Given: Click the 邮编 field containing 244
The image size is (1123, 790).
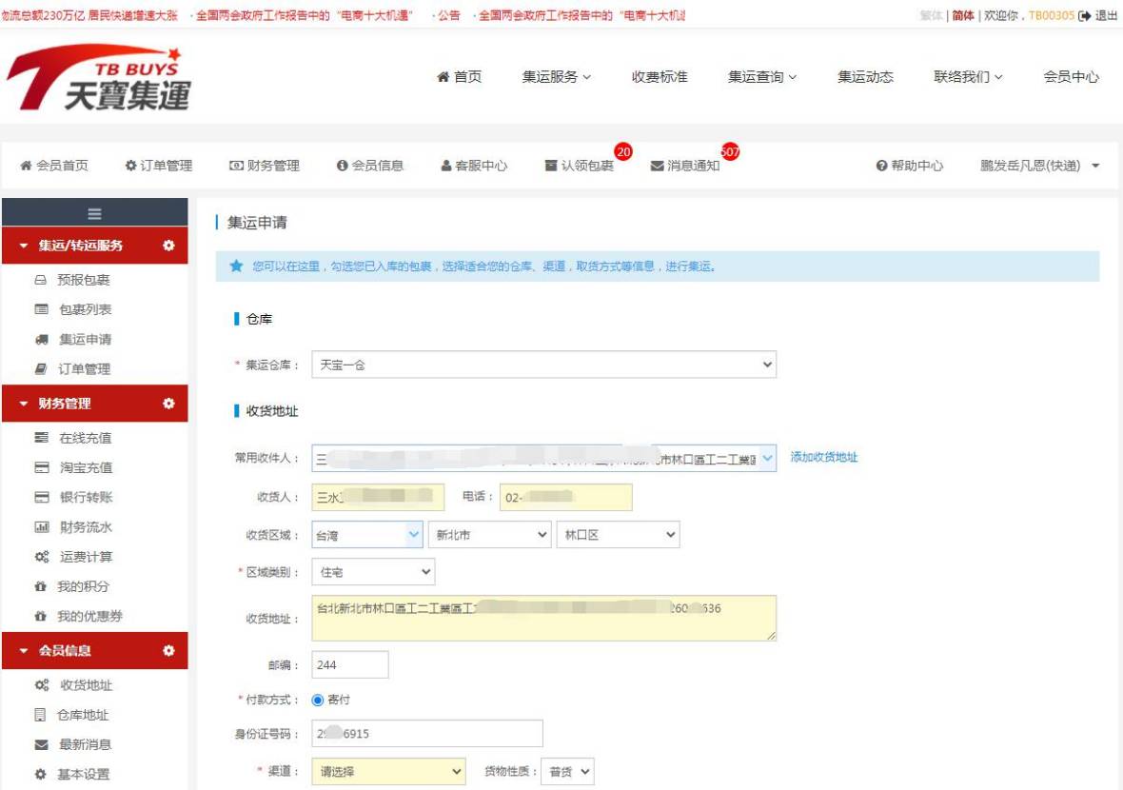Looking at the screenshot, I should [x=350, y=664].
